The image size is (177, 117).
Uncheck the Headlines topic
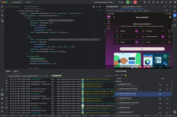[136, 31]
